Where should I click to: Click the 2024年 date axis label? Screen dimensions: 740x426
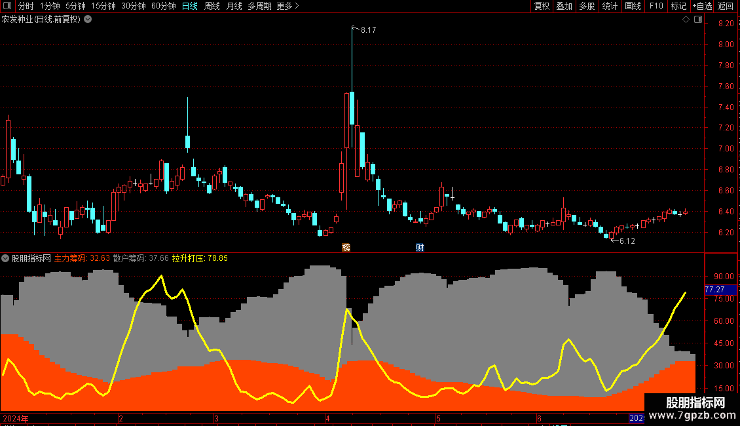point(16,418)
